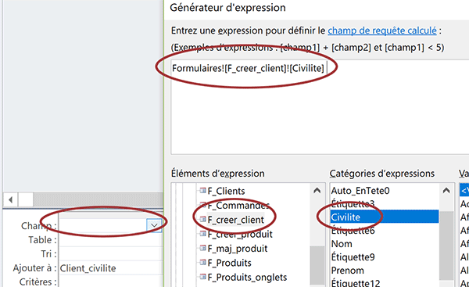The image size is (469, 287).
Task: Click into the expression text box
Action: 320,107
